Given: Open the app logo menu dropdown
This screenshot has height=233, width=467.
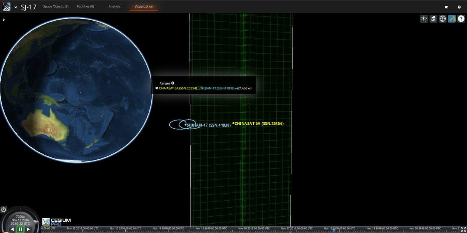Looking at the screenshot, I should point(16,7).
